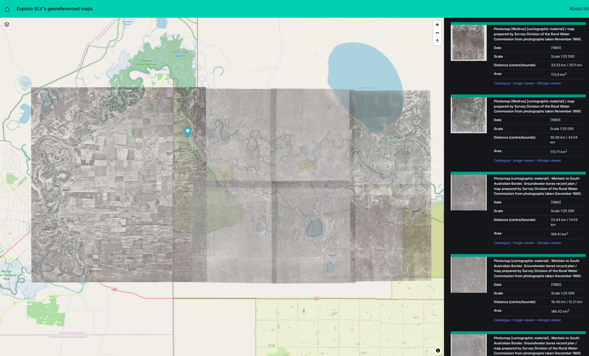Open Image viewer for first Merbein photomap
Viewport: 589px width, 356px height.
click(x=523, y=242)
